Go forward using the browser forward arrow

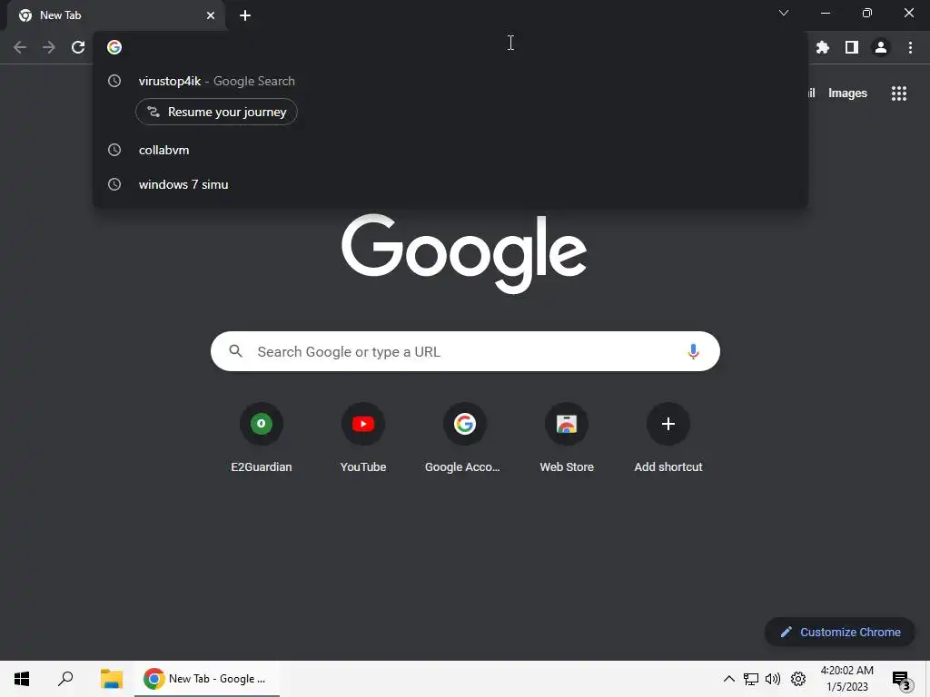pyautogui.click(x=49, y=47)
